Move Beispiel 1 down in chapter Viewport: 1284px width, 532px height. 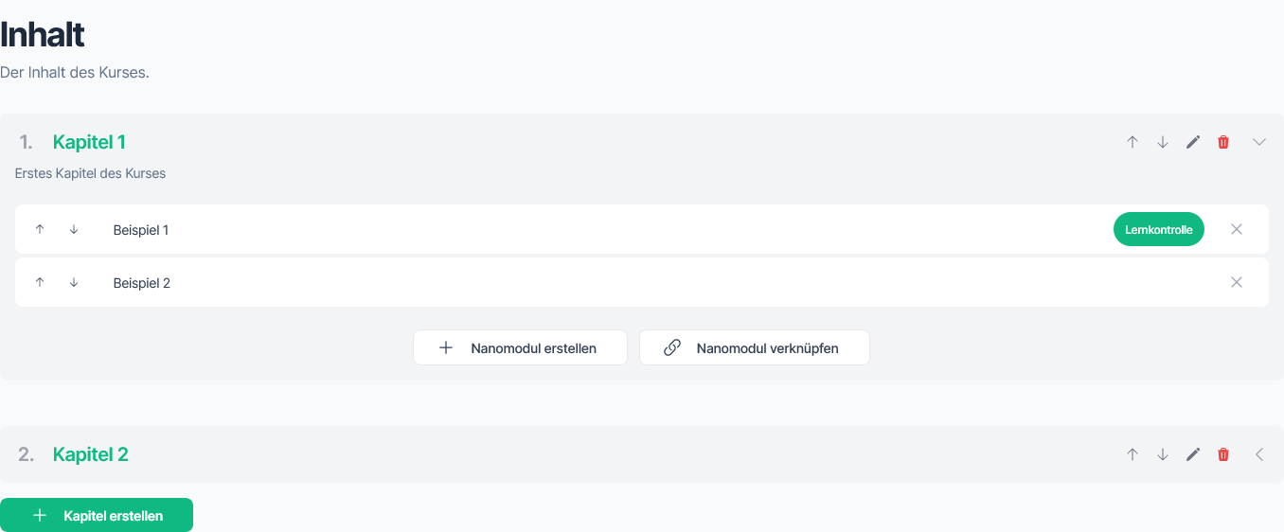pos(74,229)
